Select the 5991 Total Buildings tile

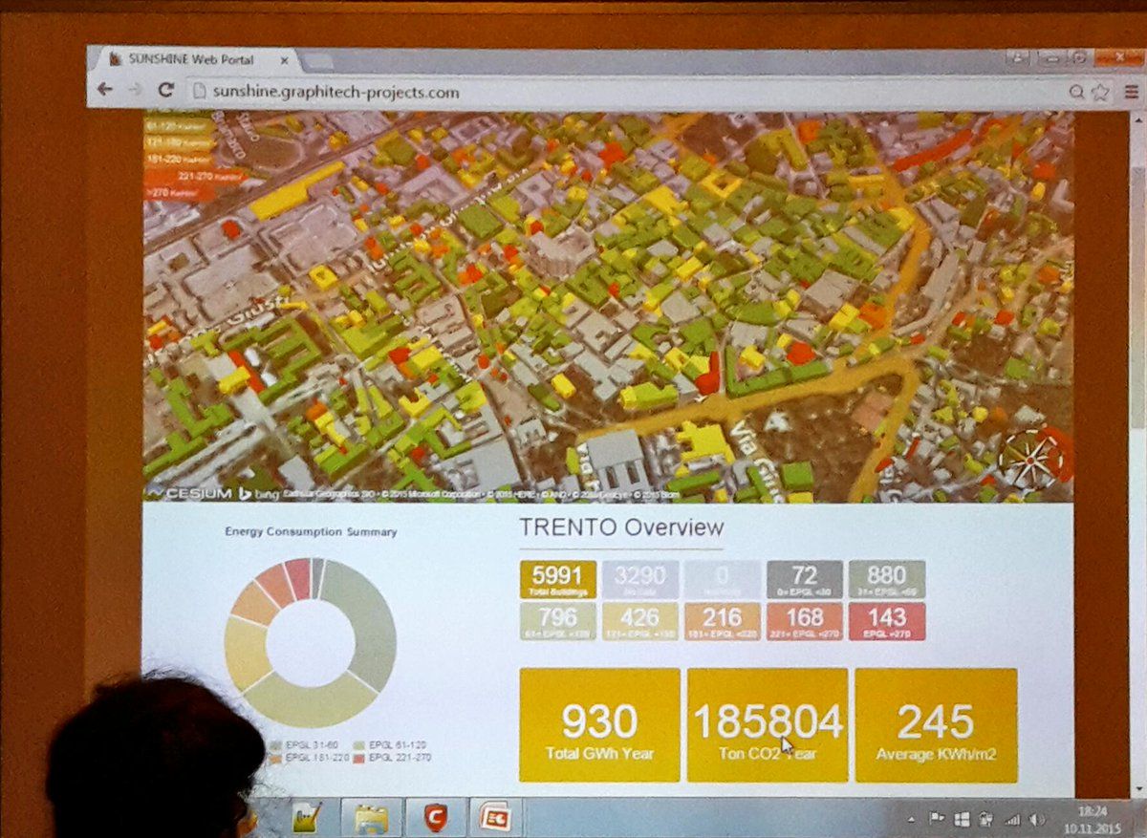(x=557, y=579)
